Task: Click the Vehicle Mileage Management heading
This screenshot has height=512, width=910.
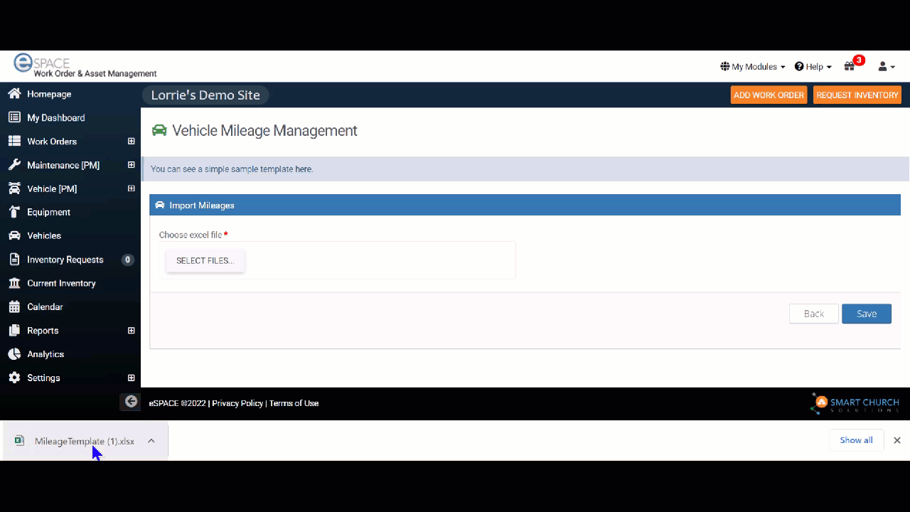Action: (x=264, y=131)
